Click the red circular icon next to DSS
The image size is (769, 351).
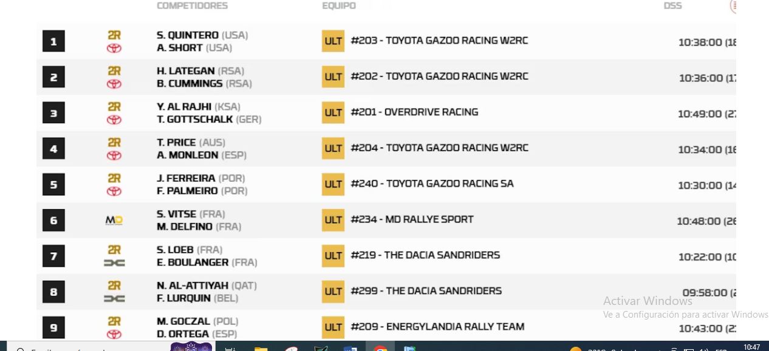[x=733, y=7]
